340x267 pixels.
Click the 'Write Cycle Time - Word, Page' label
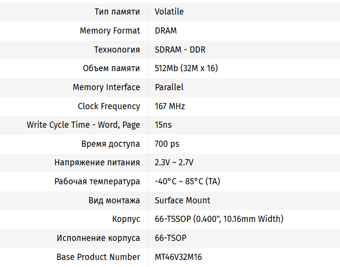pyautogui.click(x=83, y=125)
